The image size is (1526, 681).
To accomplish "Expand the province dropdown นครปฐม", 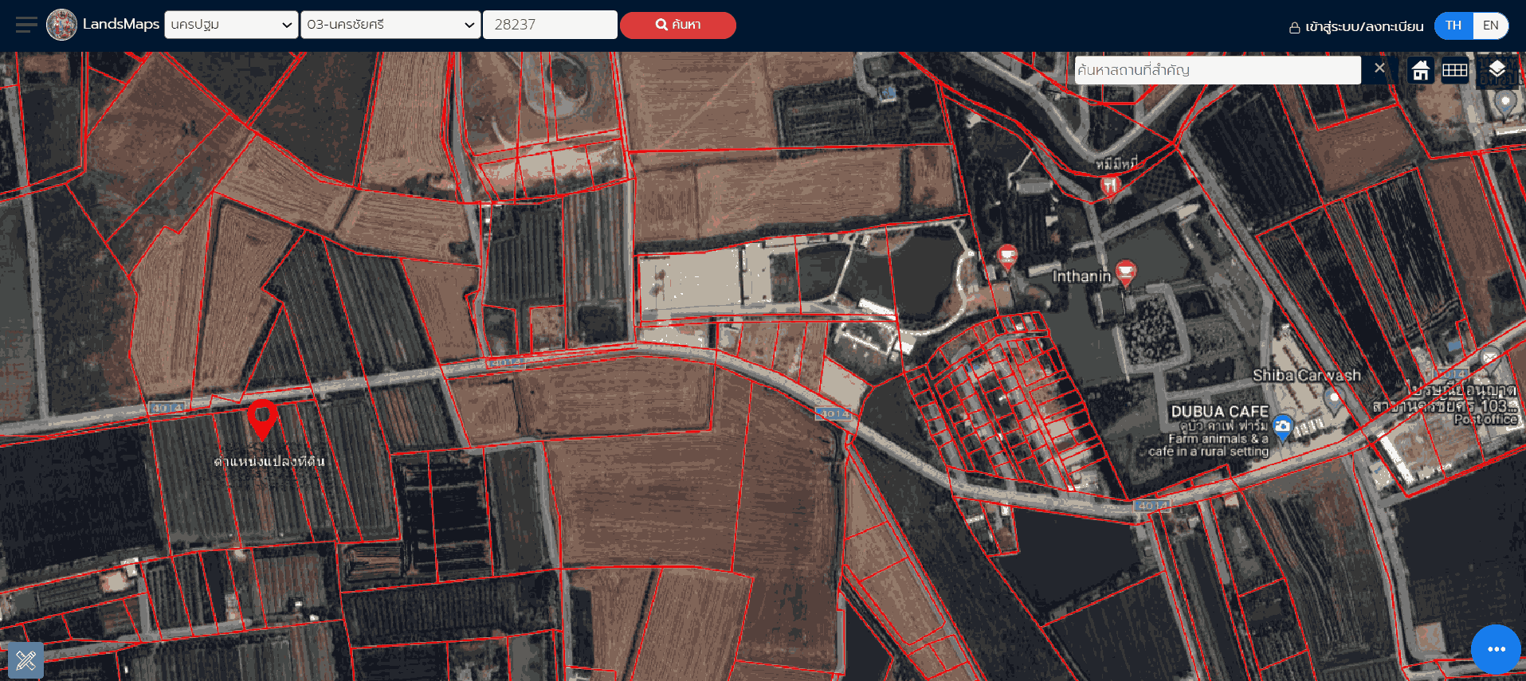I will (x=231, y=25).
